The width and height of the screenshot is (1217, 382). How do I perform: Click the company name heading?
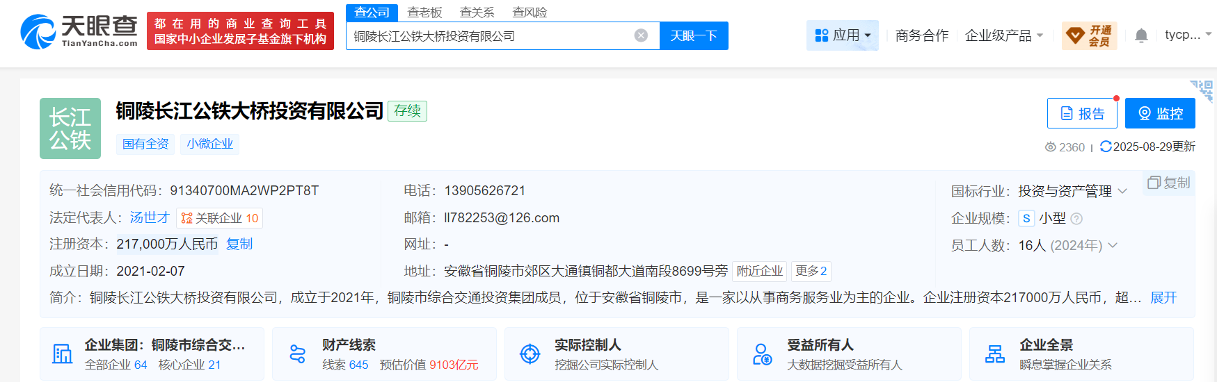[250, 111]
